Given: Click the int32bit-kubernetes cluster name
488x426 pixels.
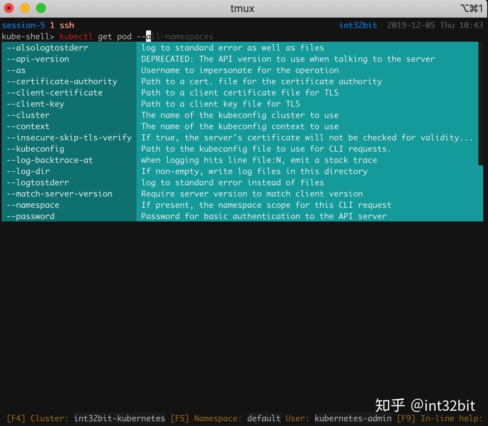Looking at the screenshot, I should [119, 418].
